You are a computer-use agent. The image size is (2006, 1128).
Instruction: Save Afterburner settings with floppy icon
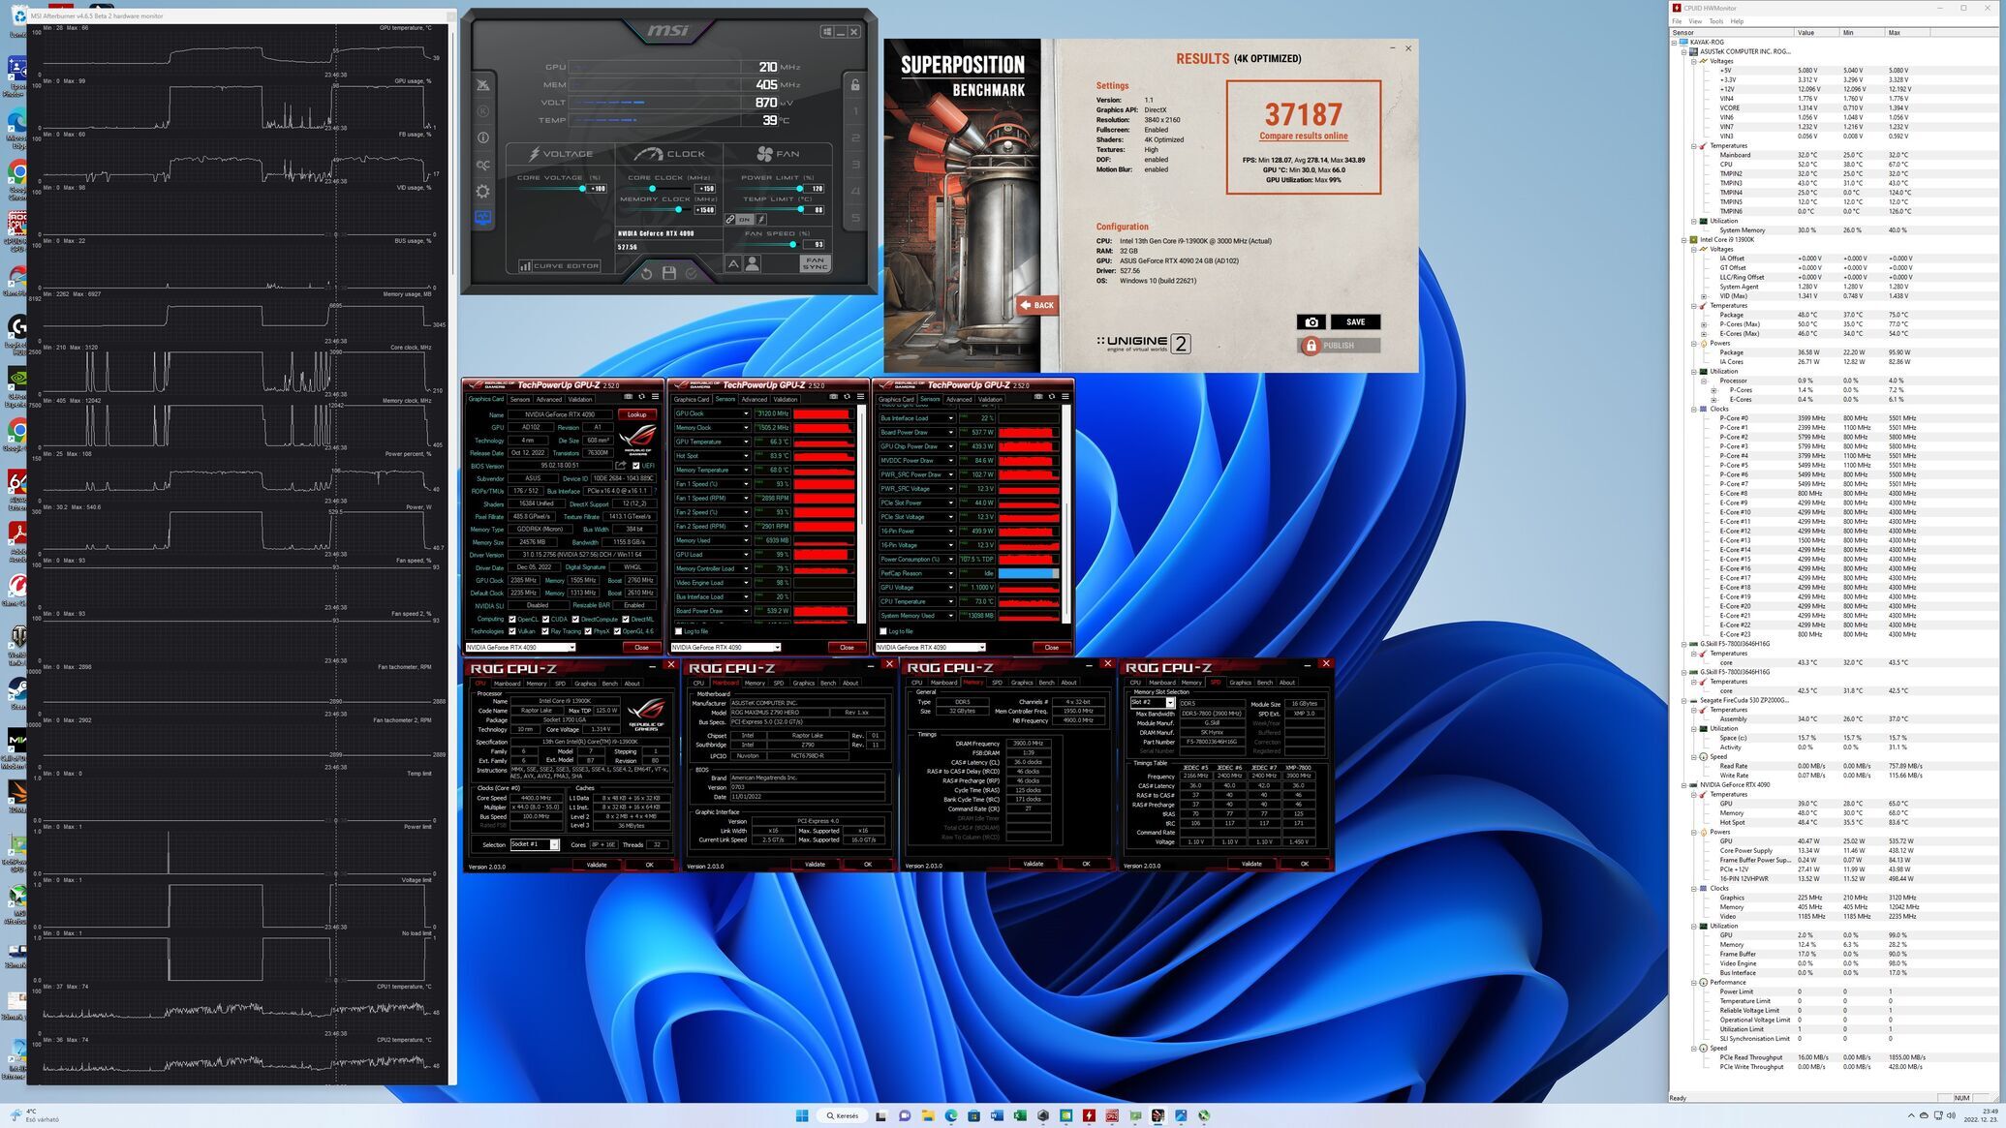[668, 274]
